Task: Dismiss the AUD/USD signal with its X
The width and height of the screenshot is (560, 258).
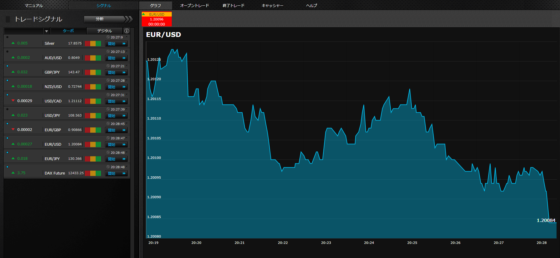Action: [127, 51]
